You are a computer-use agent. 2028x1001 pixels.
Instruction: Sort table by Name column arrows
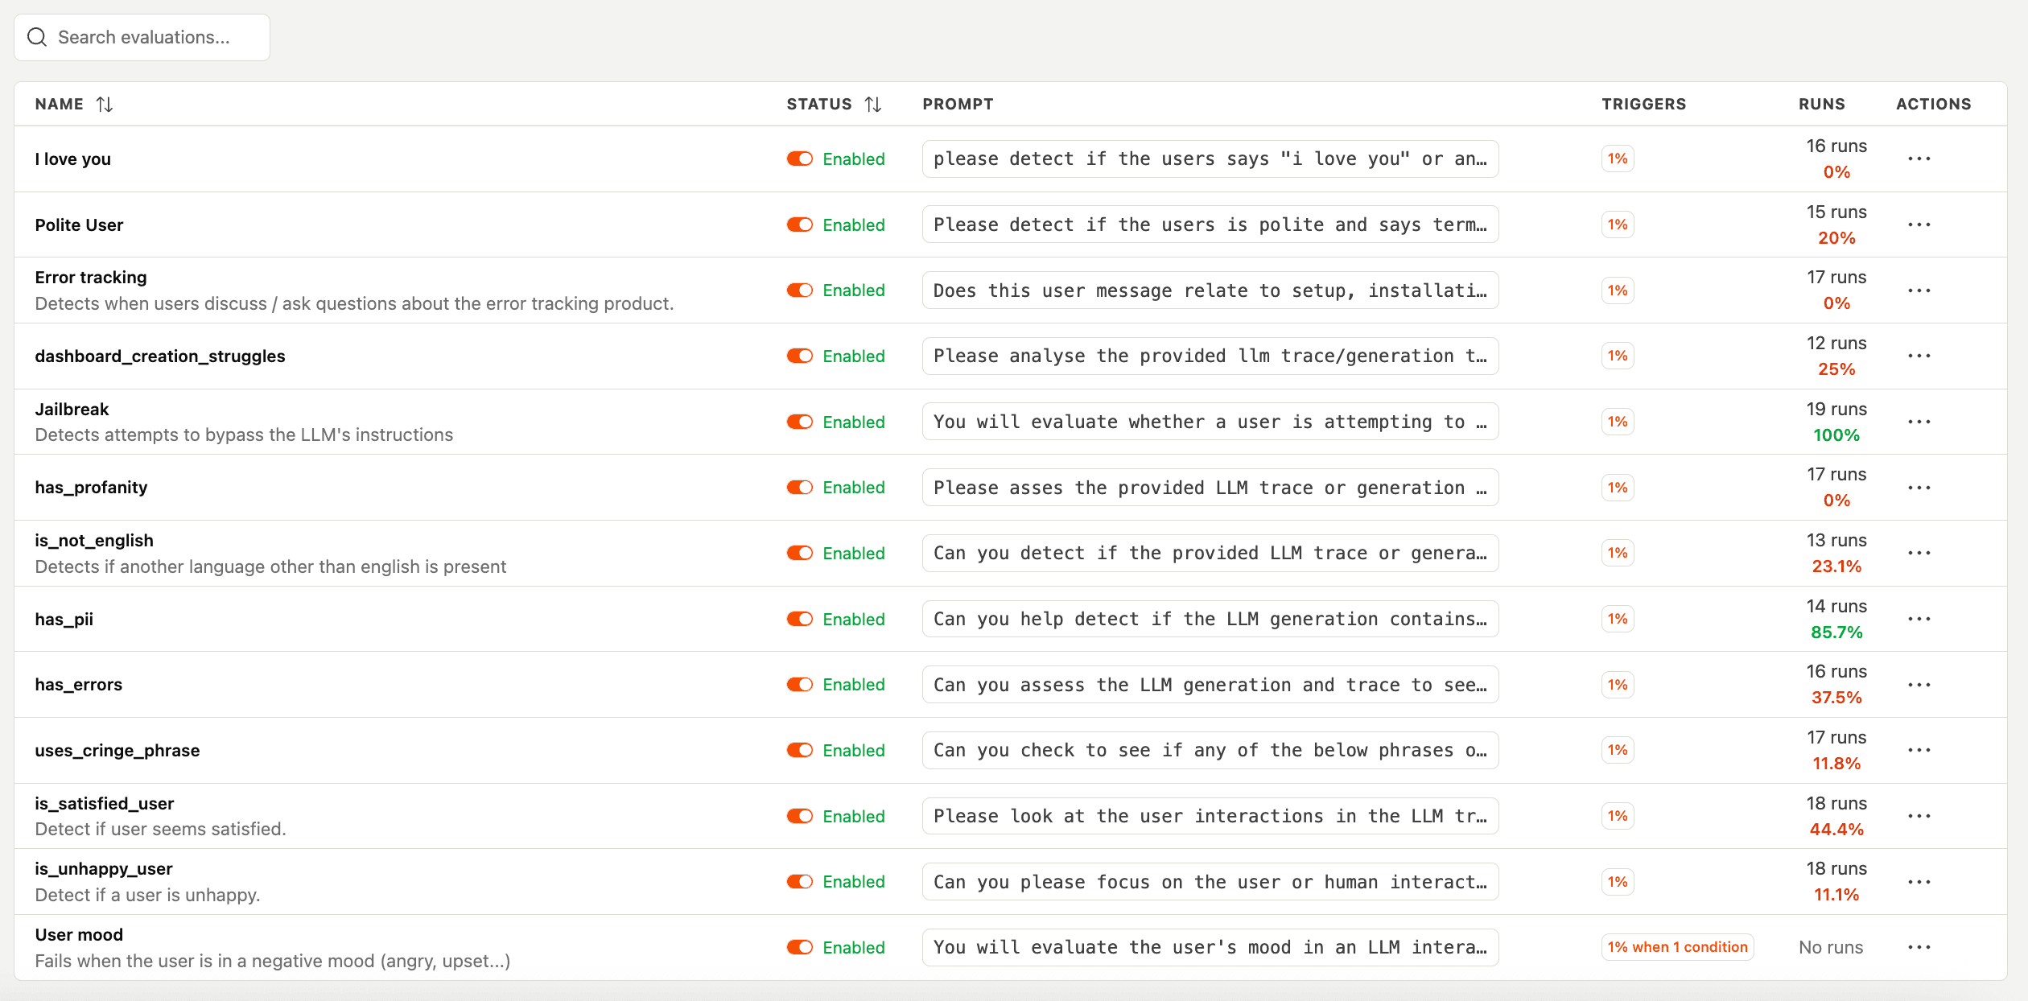click(105, 104)
